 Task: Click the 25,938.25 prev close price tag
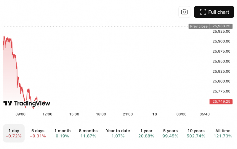[222, 26]
